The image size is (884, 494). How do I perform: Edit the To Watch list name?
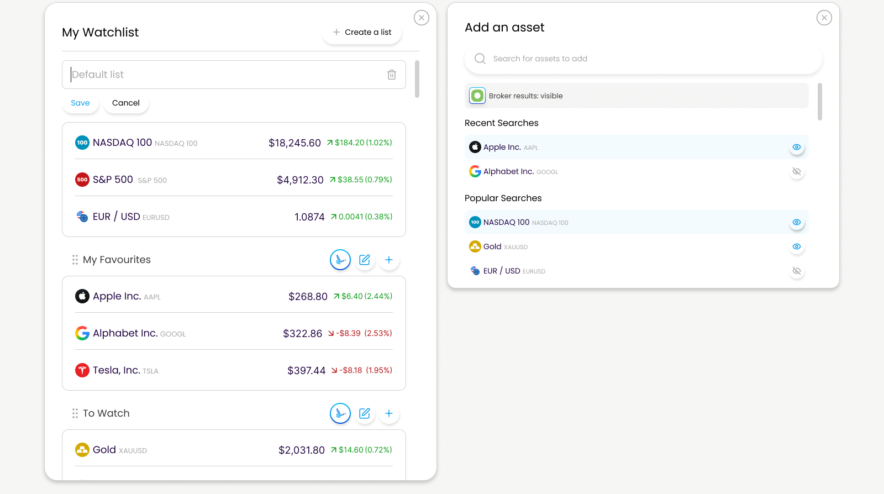(365, 413)
